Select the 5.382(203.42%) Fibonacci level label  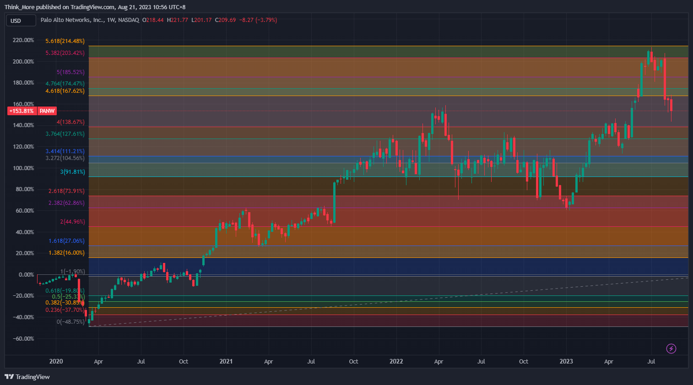(65, 53)
